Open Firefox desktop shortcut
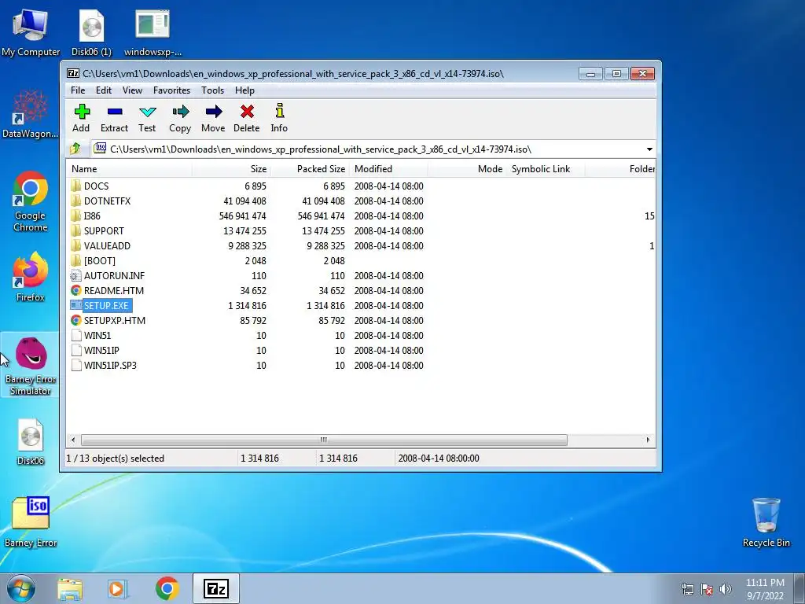805x604 pixels. point(31,277)
